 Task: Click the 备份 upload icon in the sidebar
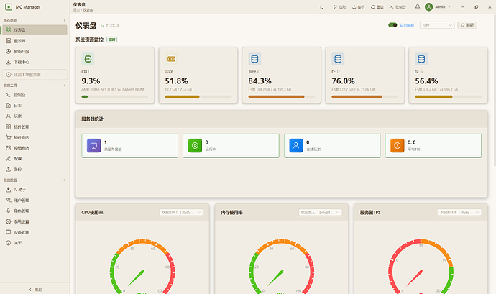pyautogui.click(x=9, y=170)
